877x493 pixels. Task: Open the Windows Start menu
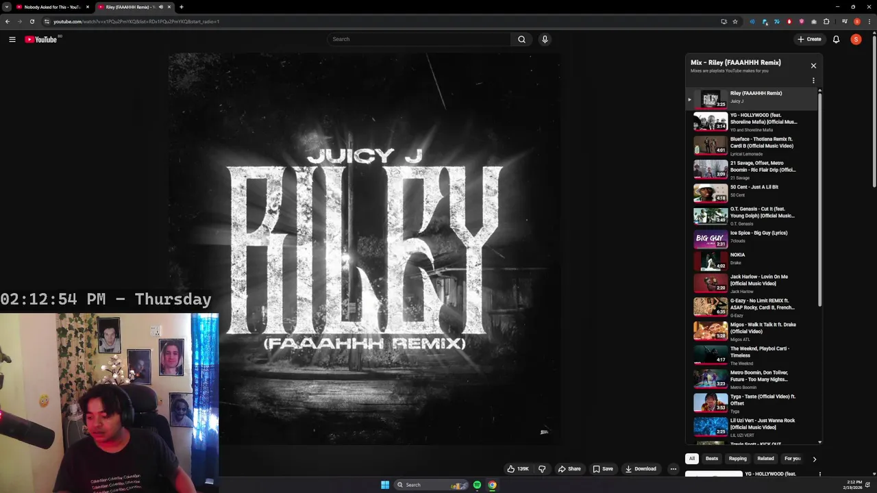tap(385, 485)
